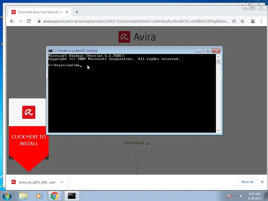Share this page using share icon

click(234, 21)
